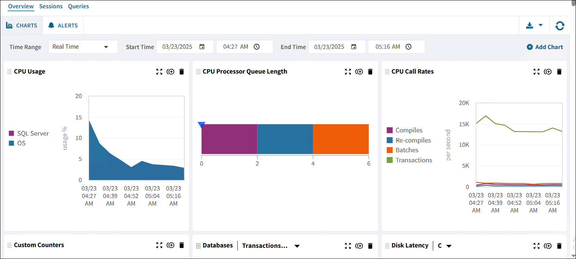Open the Start Time clock picker
The width and height of the screenshot is (576, 259).
click(257, 47)
